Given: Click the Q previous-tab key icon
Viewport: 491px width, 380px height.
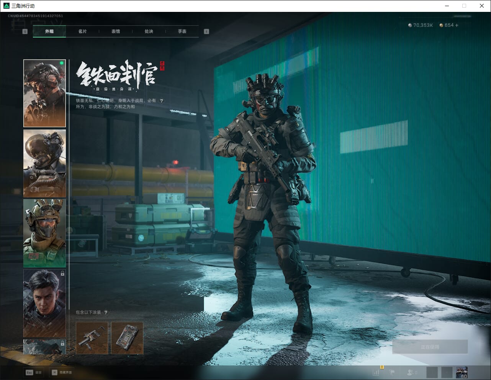Looking at the screenshot, I should click(25, 31).
